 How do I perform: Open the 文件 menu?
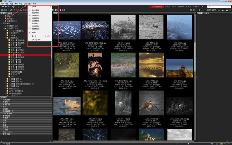click(x=2, y=4)
